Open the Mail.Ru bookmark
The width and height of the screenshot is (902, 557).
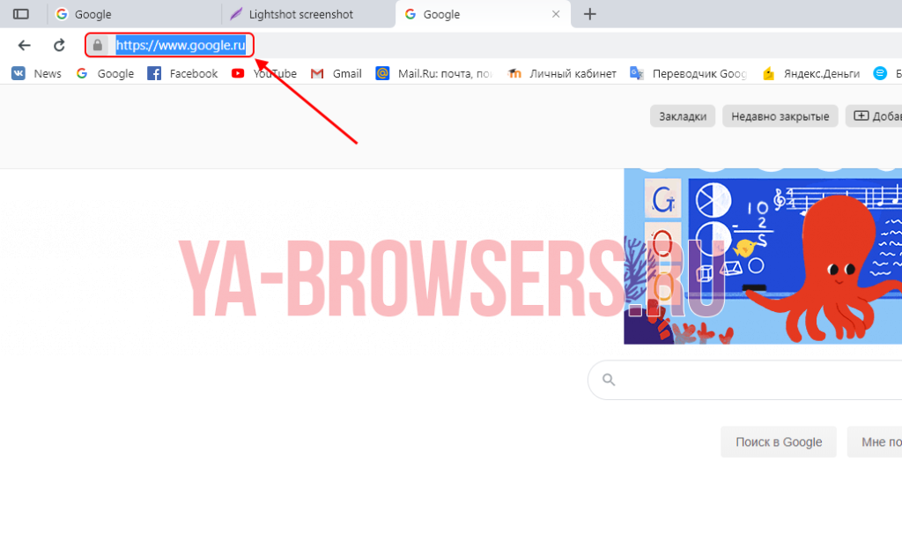[434, 73]
